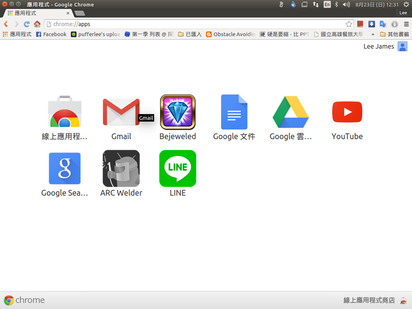The width and height of the screenshot is (412, 309).
Task: Show more bookmarks with the » chevron
Action: [x=373, y=34]
